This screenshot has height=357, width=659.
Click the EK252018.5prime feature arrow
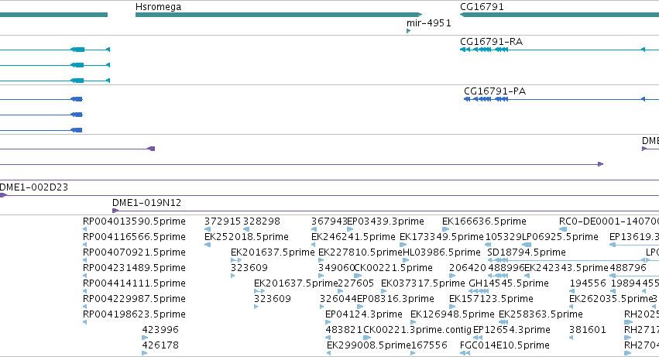[x=208, y=245]
